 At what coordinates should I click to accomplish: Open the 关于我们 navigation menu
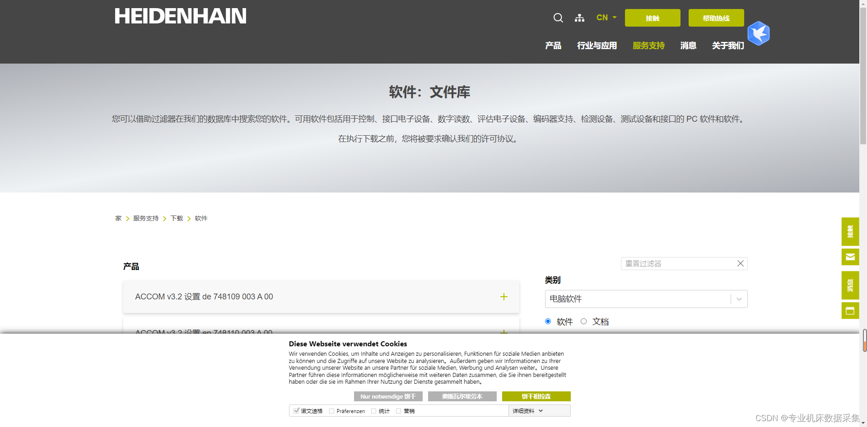728,46
